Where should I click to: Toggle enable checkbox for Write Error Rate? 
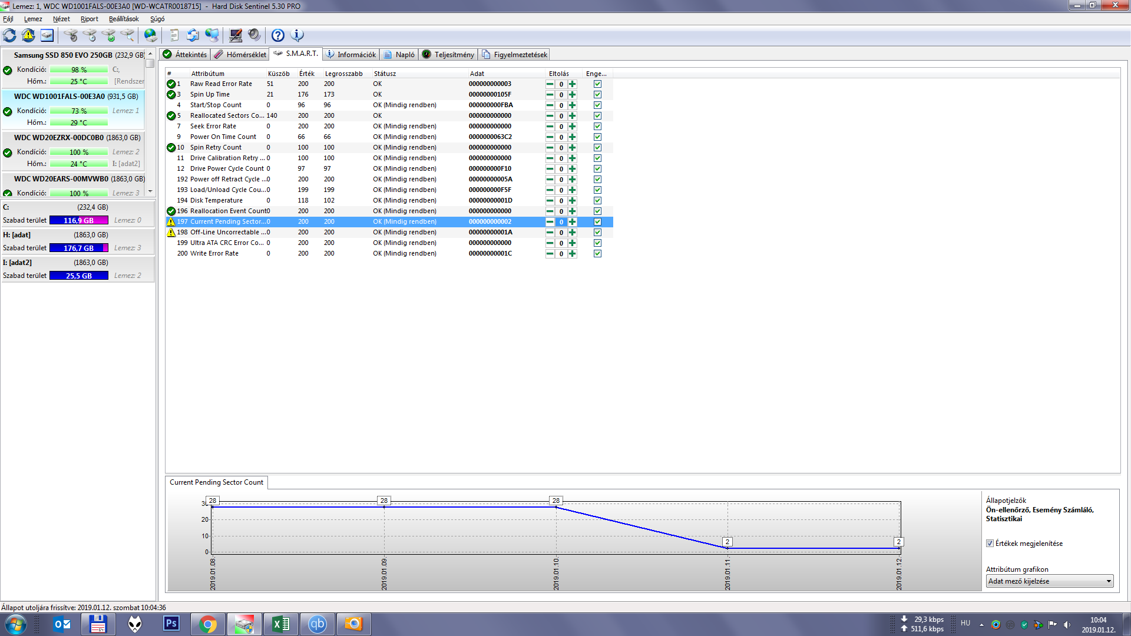[x=597, y=253]
